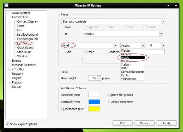Click the Row height value field
The image size is (183, 132).
93,78
